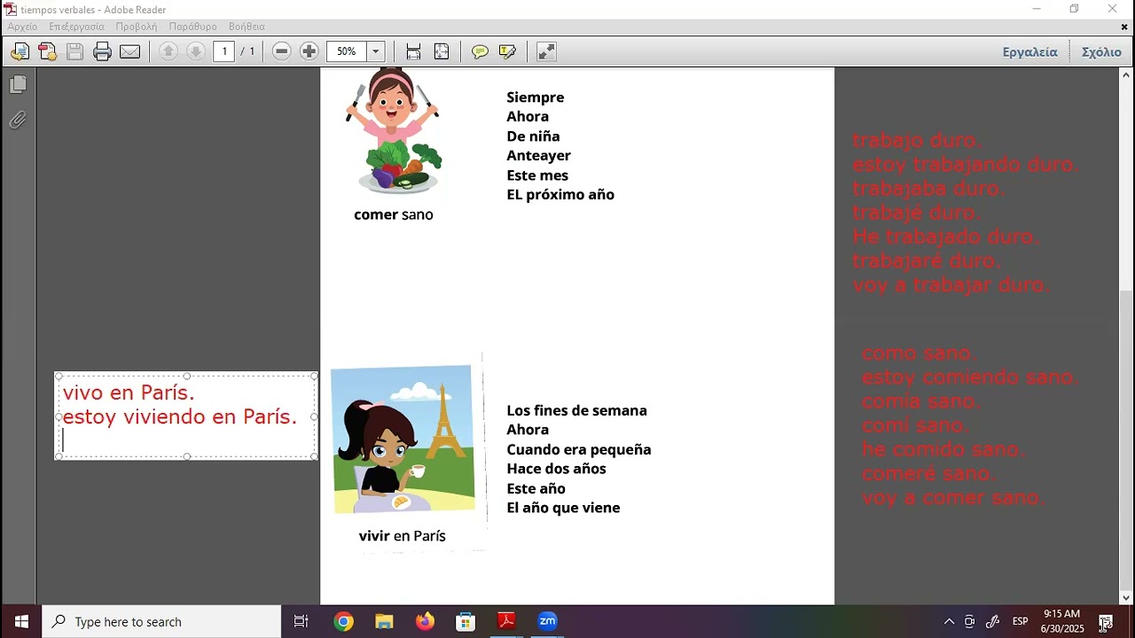Image resolution: width=1135 pixels, height=638 pixels.
Task: Select the highlight text tool
Action: coord(507,51)
